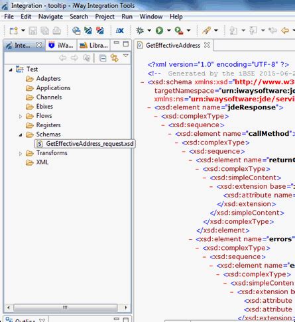
Task: Select the Applications folder
Action: [x=48, y=88]
